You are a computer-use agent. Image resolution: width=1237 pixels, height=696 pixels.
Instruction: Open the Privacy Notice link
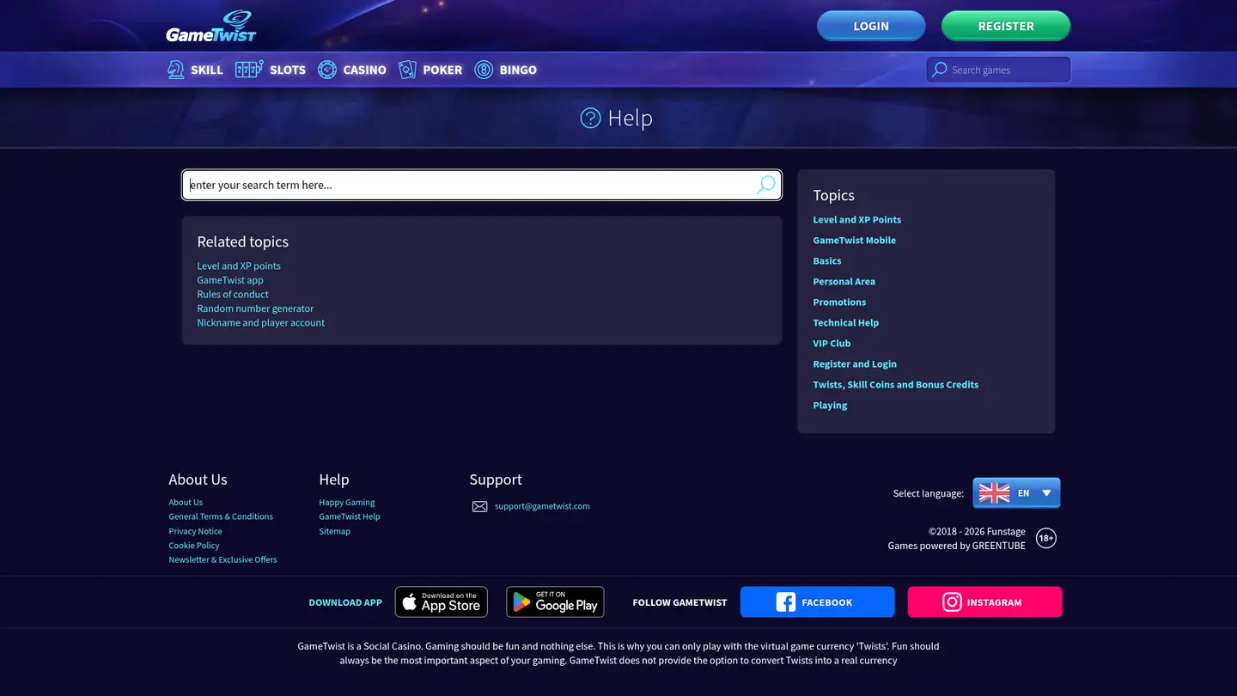(195, 531)
